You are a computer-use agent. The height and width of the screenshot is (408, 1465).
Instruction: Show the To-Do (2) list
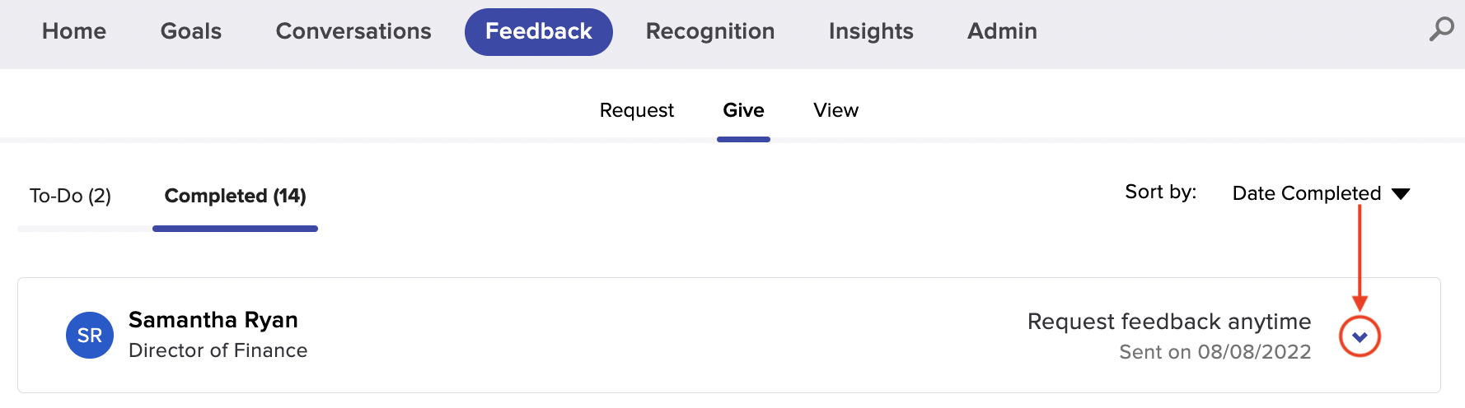[70, 196]
